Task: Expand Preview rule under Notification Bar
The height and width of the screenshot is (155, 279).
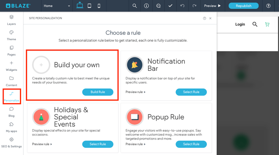Action: pyautogui.click(x=135, y=92)
